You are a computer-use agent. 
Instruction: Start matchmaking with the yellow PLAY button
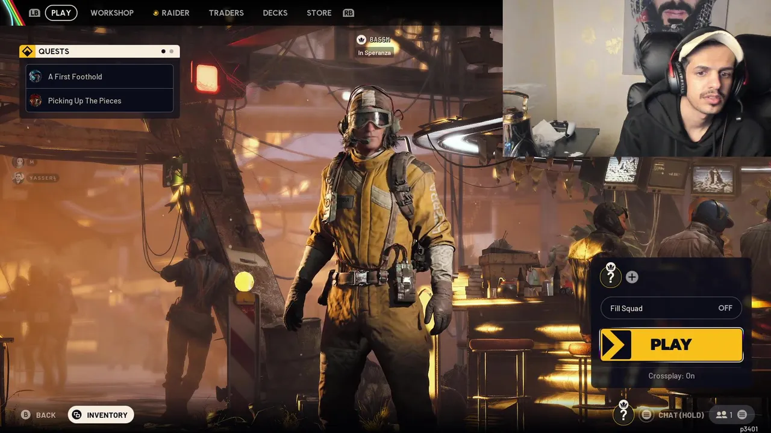tap(671, 345)
